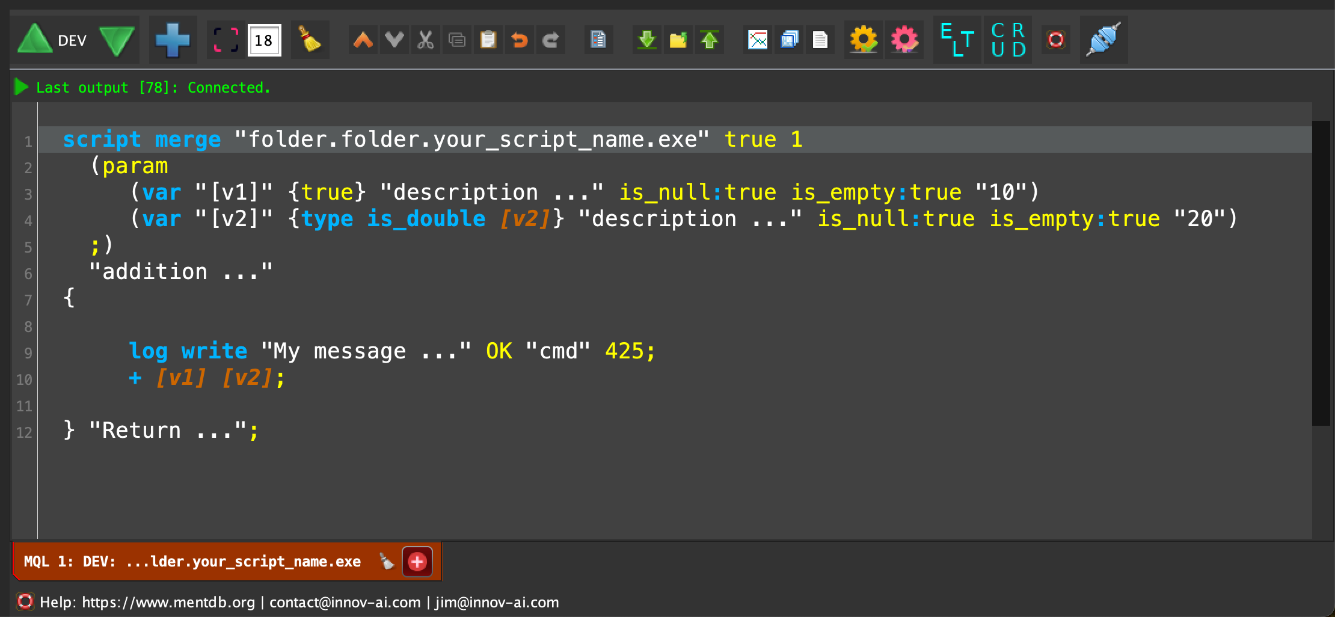This screenshot has height=617, width=1335.
Task: Click the scissors cut icon
Action: [426, 40]
